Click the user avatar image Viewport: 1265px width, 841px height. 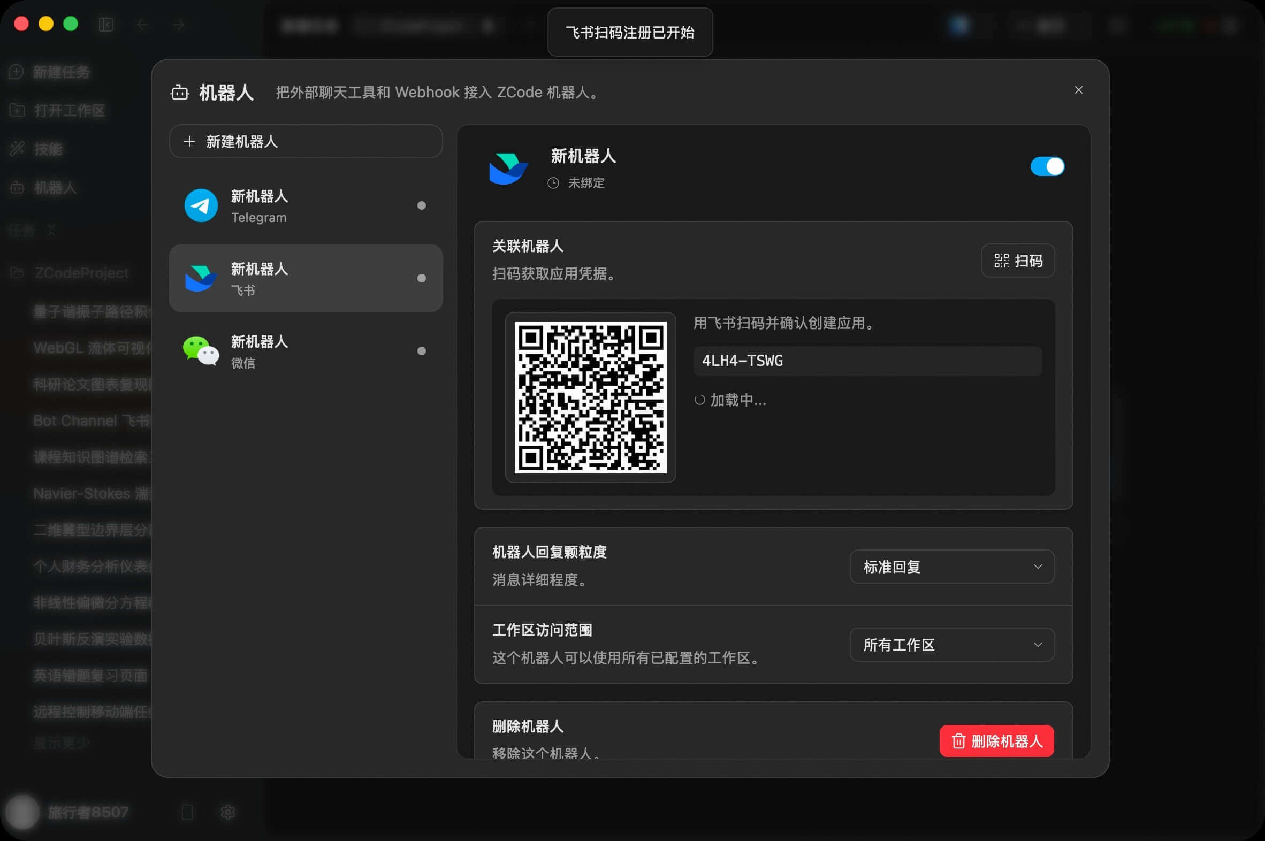pyautogui.click(x=22, y=812)
